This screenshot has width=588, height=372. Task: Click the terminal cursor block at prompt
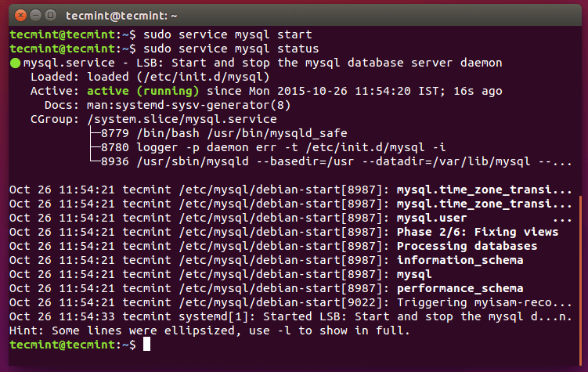pos(146,345)
